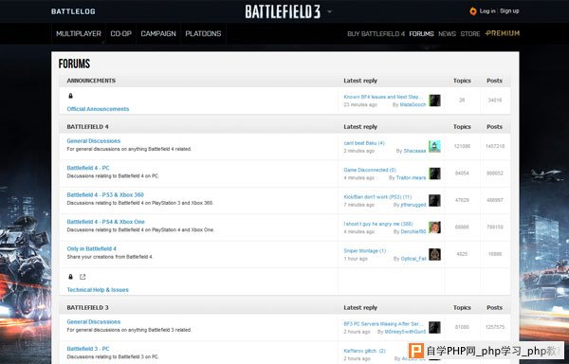Click the Origin icon beside Log in
Image resolution: width=569 pixels, height=364 pixels.
pos(473,11)
